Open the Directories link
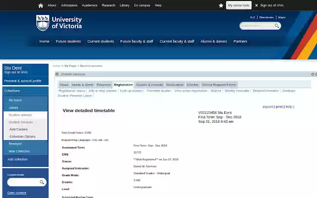Image resolution: width=317 pixels, height=198 pixels. click(x=266, y=17)
